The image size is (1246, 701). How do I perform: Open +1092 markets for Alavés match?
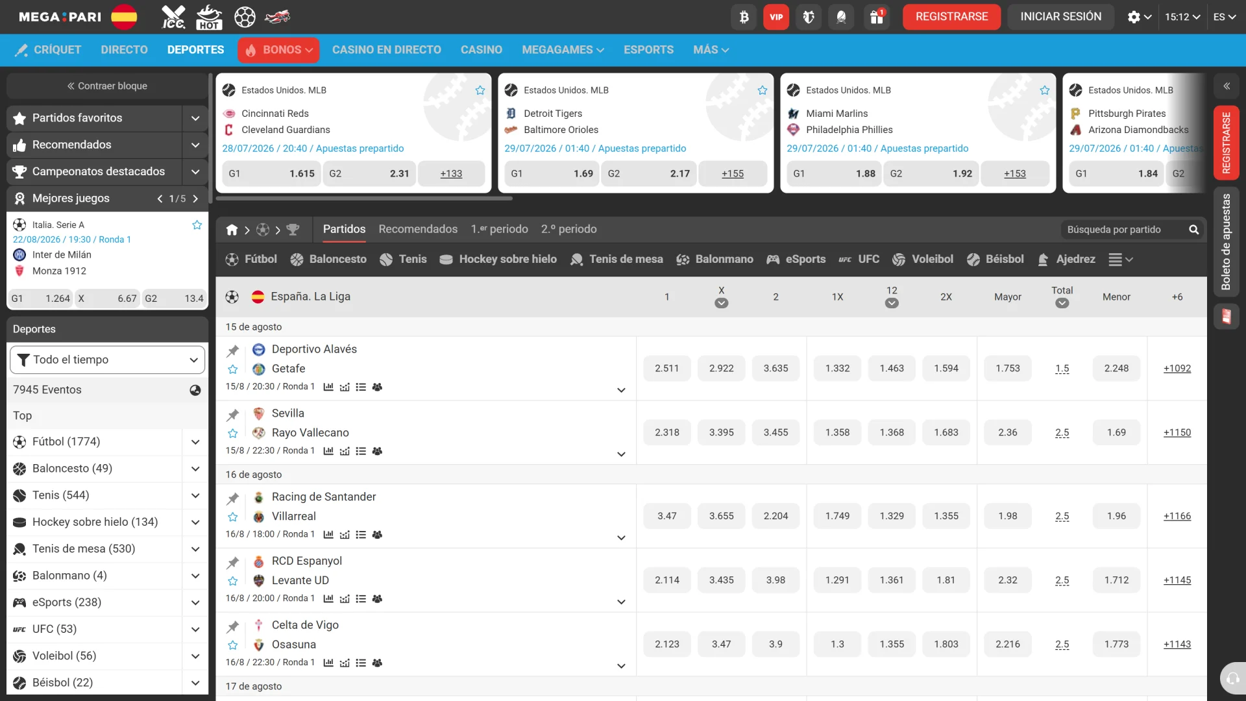(x=1177, y=369)
